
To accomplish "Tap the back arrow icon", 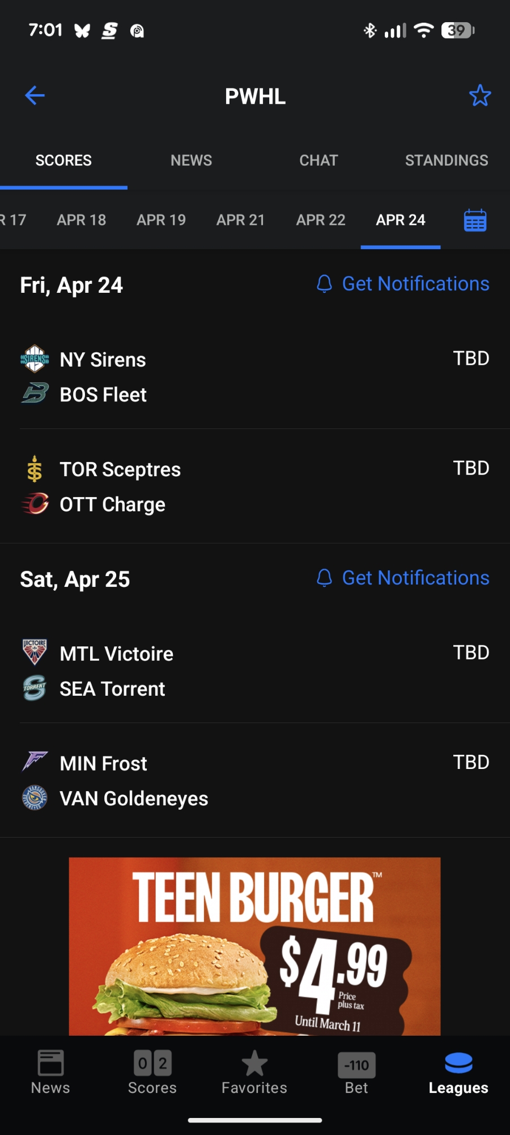I will tap(35, 95).
